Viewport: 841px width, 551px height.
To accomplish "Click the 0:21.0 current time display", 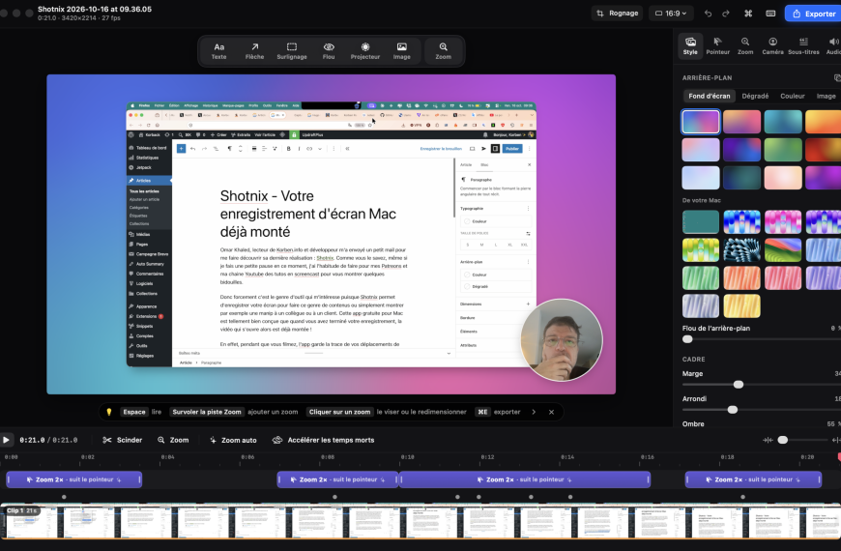I will [x=32, y=440].
